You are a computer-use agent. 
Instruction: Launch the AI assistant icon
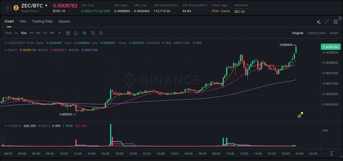pyautogui.click(x=319, y=21)
